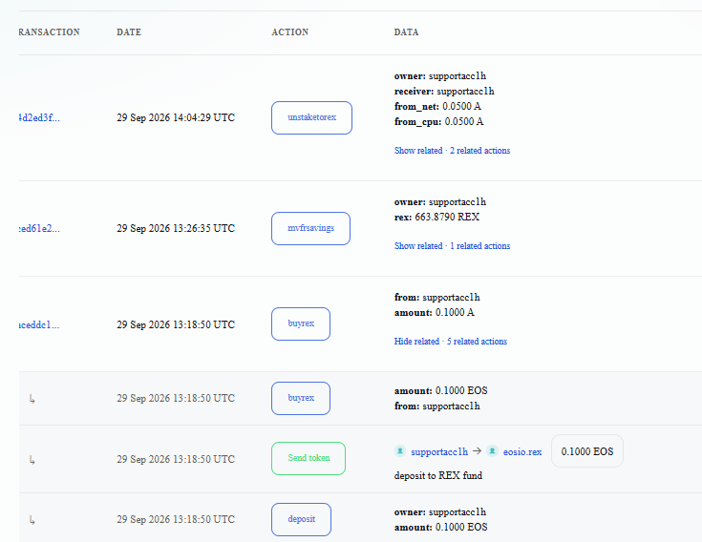Select the date 29 Sep 2026 13:26:35 UTC
Image resolution: width=702 pixels, height=542 pixels.
176,228
